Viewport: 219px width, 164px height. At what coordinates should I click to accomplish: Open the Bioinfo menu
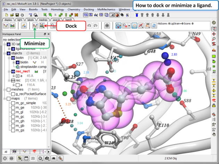click(x=33, y=9)
